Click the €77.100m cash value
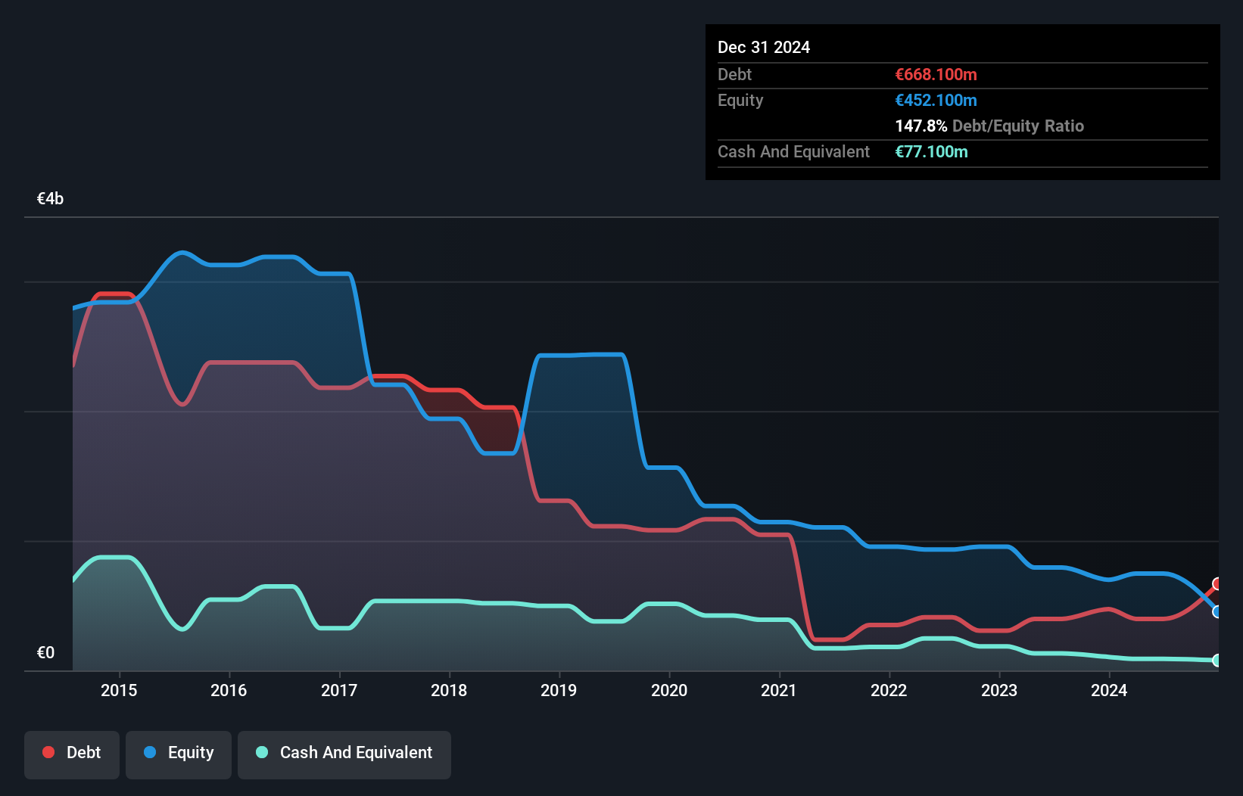Image resolution: width=1243 pixels, height=796 pixels. click(x=932, y=152)
